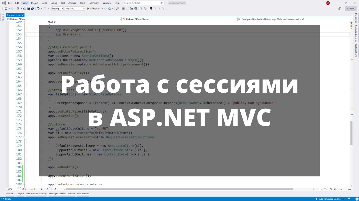Click the comment-out lines toolbar icon
359x201 pixels.
pos(141,9)
